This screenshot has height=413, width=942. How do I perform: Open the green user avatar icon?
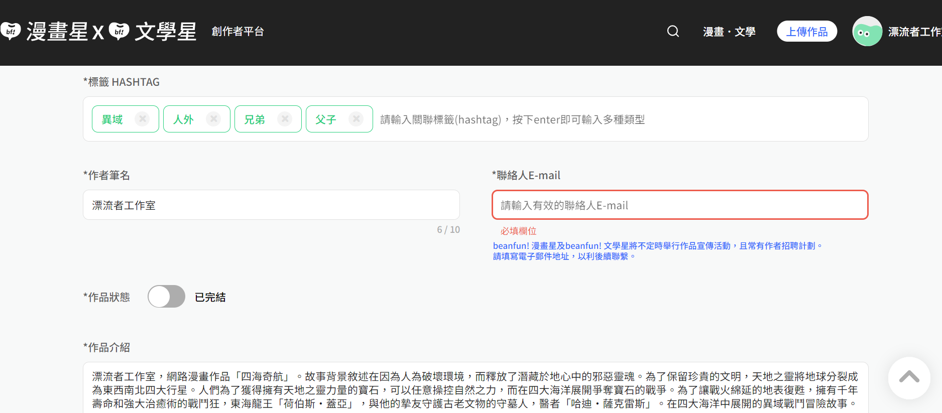(867, 32)
